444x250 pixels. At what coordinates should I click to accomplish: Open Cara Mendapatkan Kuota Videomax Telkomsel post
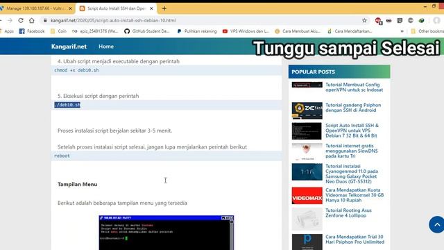tap(355, 195)
